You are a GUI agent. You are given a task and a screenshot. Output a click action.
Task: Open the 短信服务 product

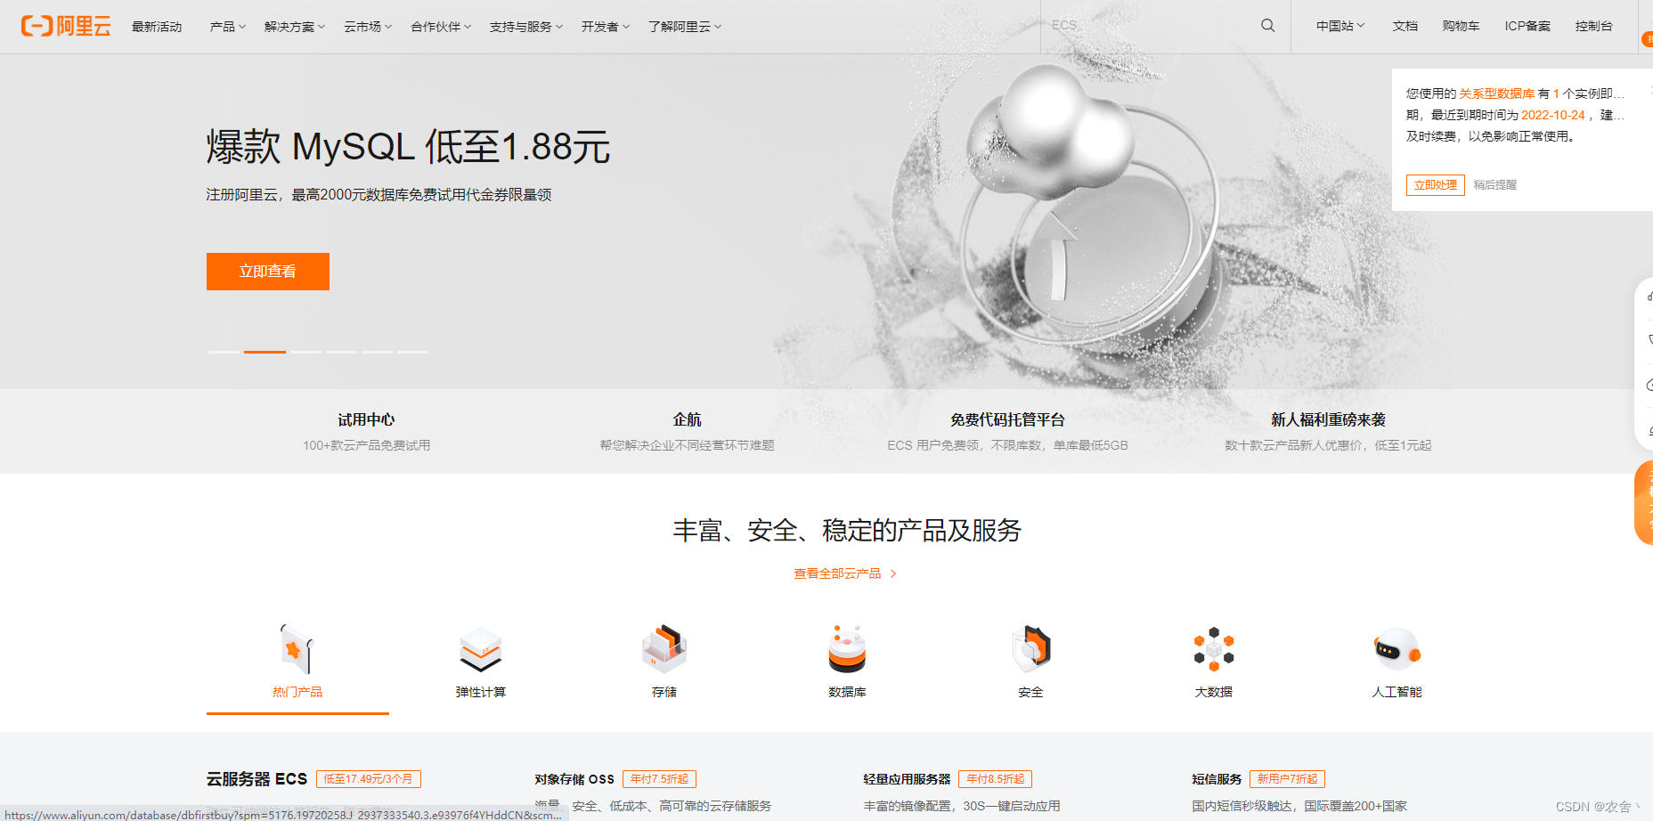1217,779
